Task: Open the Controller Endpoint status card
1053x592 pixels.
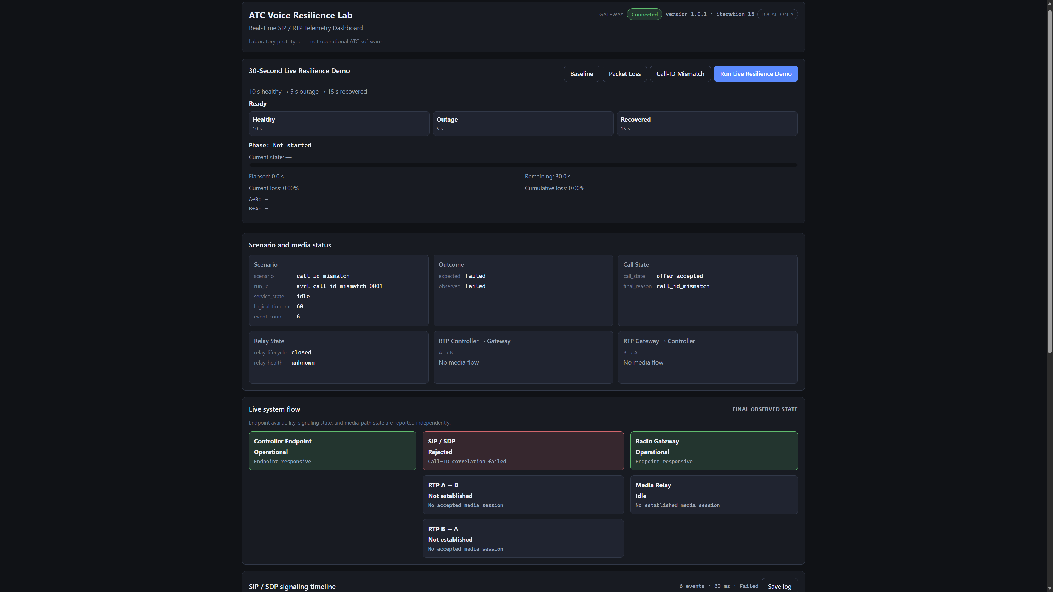Action: (x=332, y=451)
